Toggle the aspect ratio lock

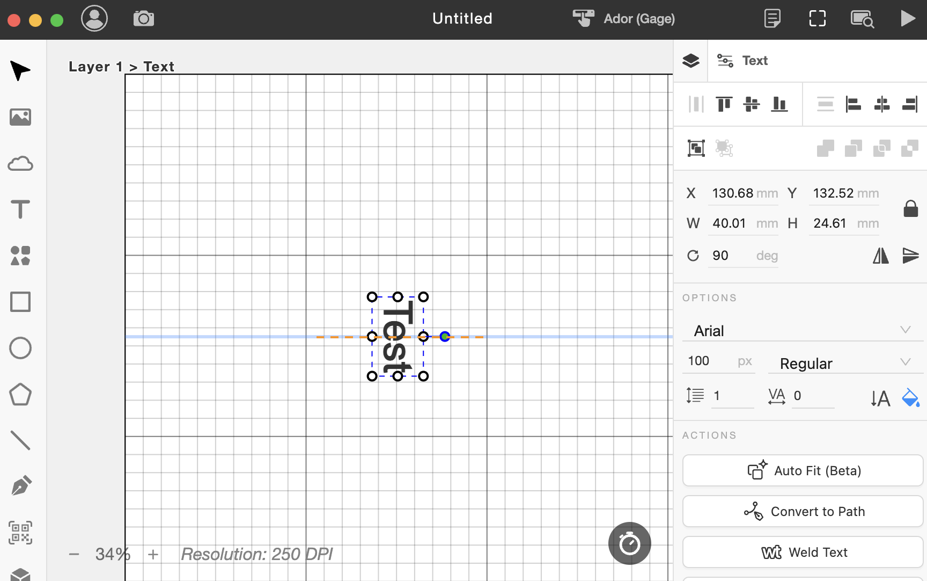coord(911,208)
